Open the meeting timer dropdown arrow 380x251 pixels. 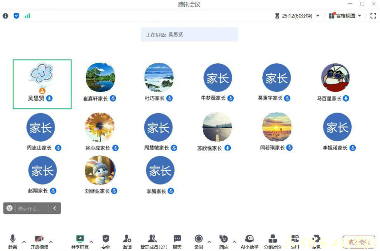[x=318, y=16]
